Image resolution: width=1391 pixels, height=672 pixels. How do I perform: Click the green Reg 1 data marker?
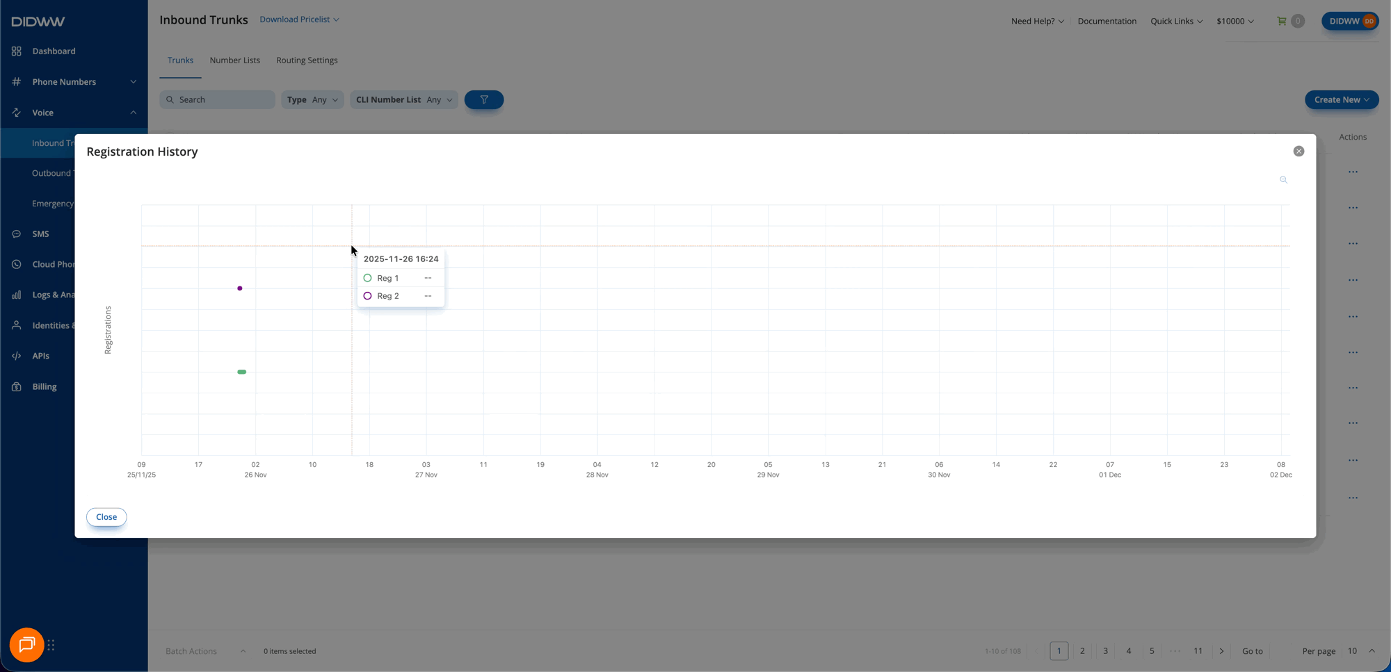point(241,372)
